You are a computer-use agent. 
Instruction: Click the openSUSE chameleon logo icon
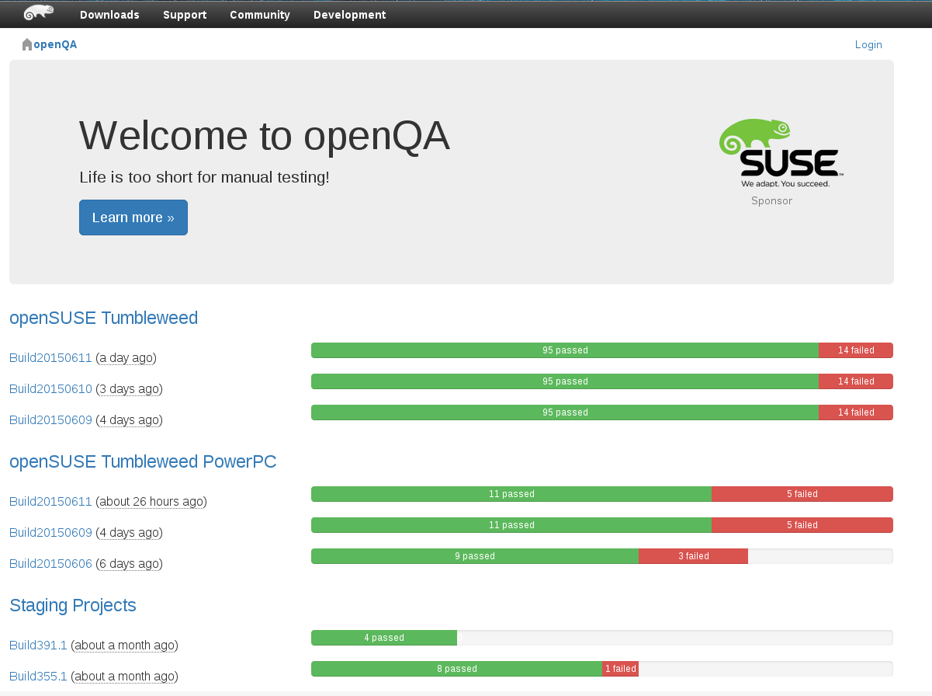click(39, 12)
